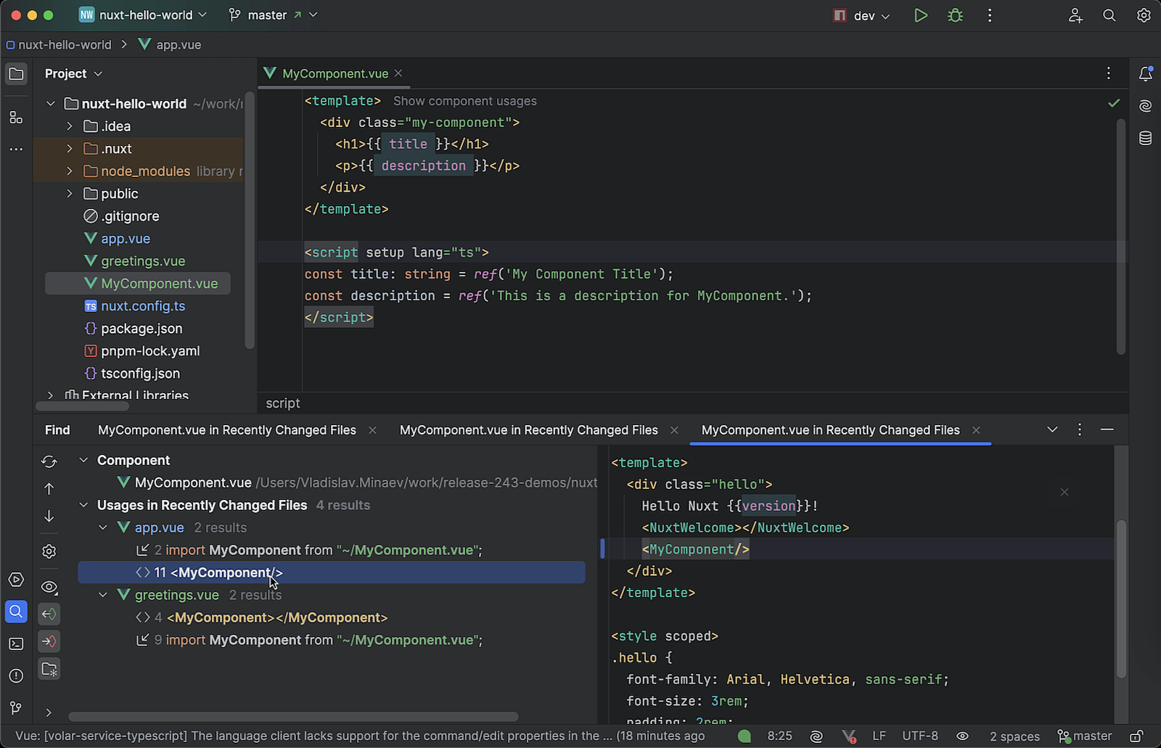Collapse nuxt-hello-world project root
The image size is (1161, 748).
tap(51, 104)
